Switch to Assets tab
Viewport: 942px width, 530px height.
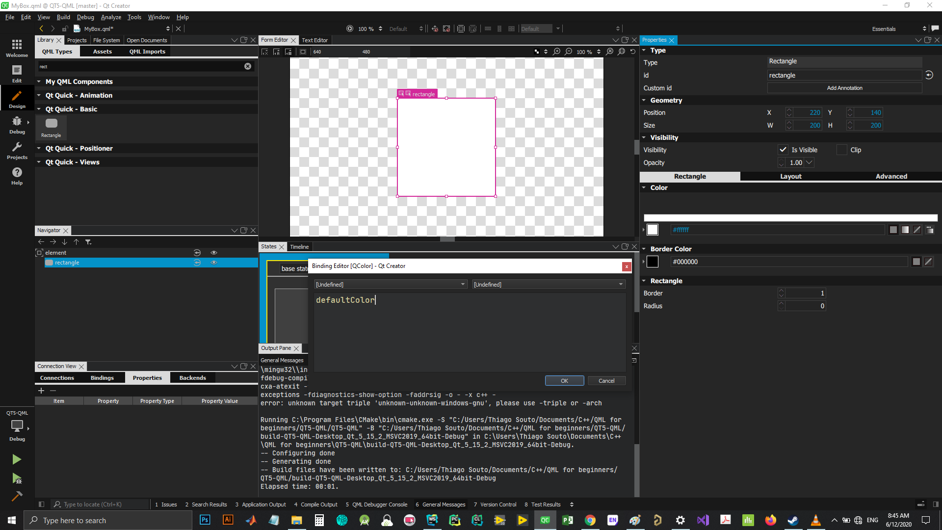tap(103, 52)
